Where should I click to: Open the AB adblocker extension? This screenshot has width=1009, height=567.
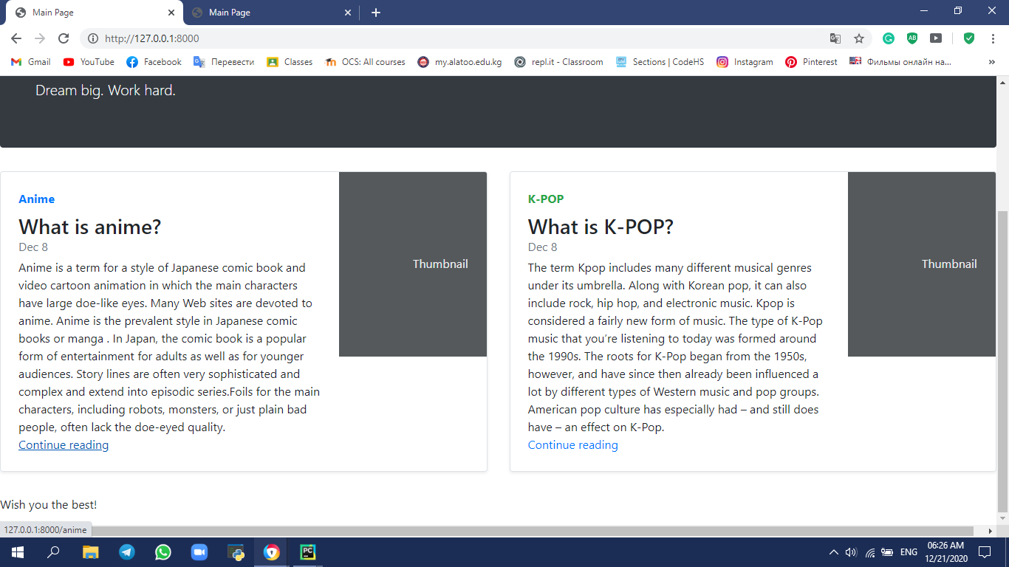[912, 37]
